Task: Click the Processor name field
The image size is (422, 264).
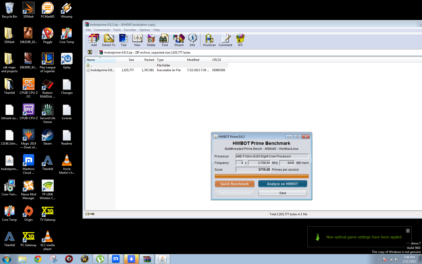Action: coord(272,156)
